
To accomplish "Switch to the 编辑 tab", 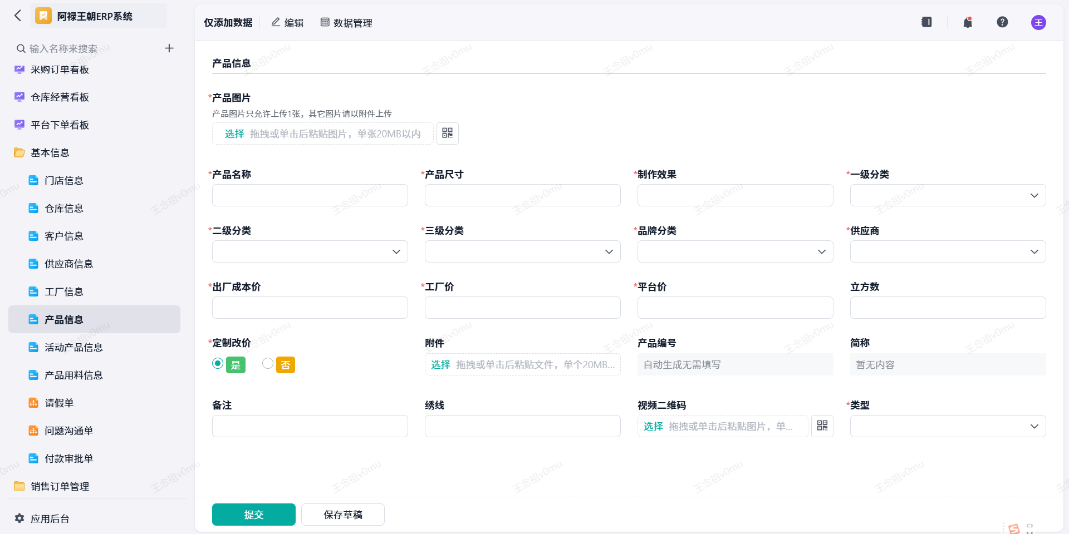I will click(287, 23).
